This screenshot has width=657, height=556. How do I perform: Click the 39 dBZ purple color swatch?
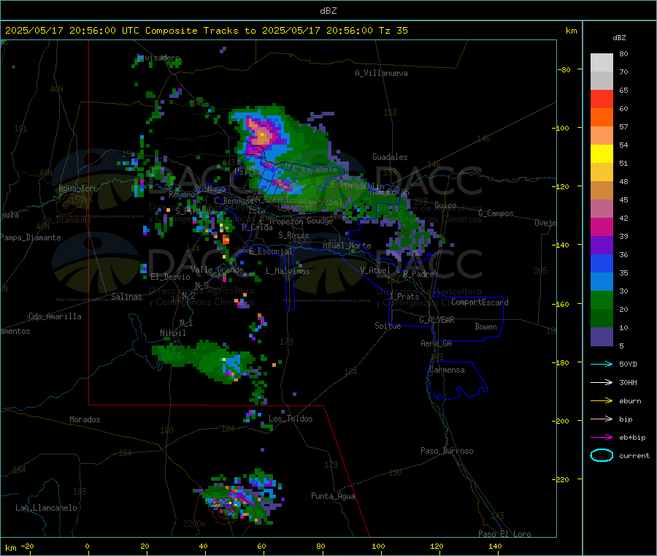[x=602, y=245]
